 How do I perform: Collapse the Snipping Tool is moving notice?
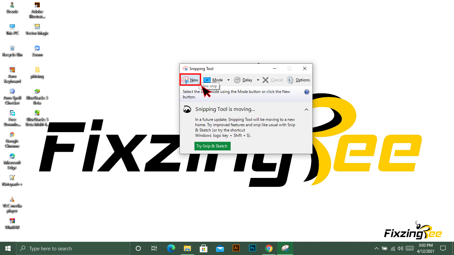(306, 110)
